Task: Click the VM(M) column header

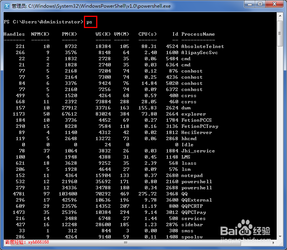Action: pos(121,34)
